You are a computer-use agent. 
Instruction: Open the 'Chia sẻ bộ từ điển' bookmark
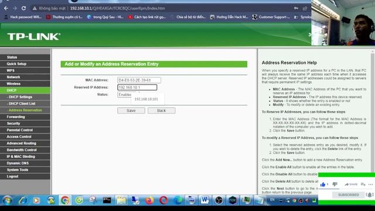pos(189,17)
